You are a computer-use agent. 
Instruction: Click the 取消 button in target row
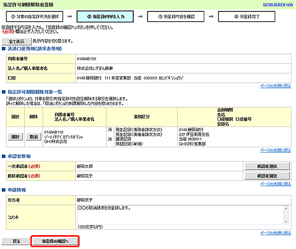click(x=33, y=136)
